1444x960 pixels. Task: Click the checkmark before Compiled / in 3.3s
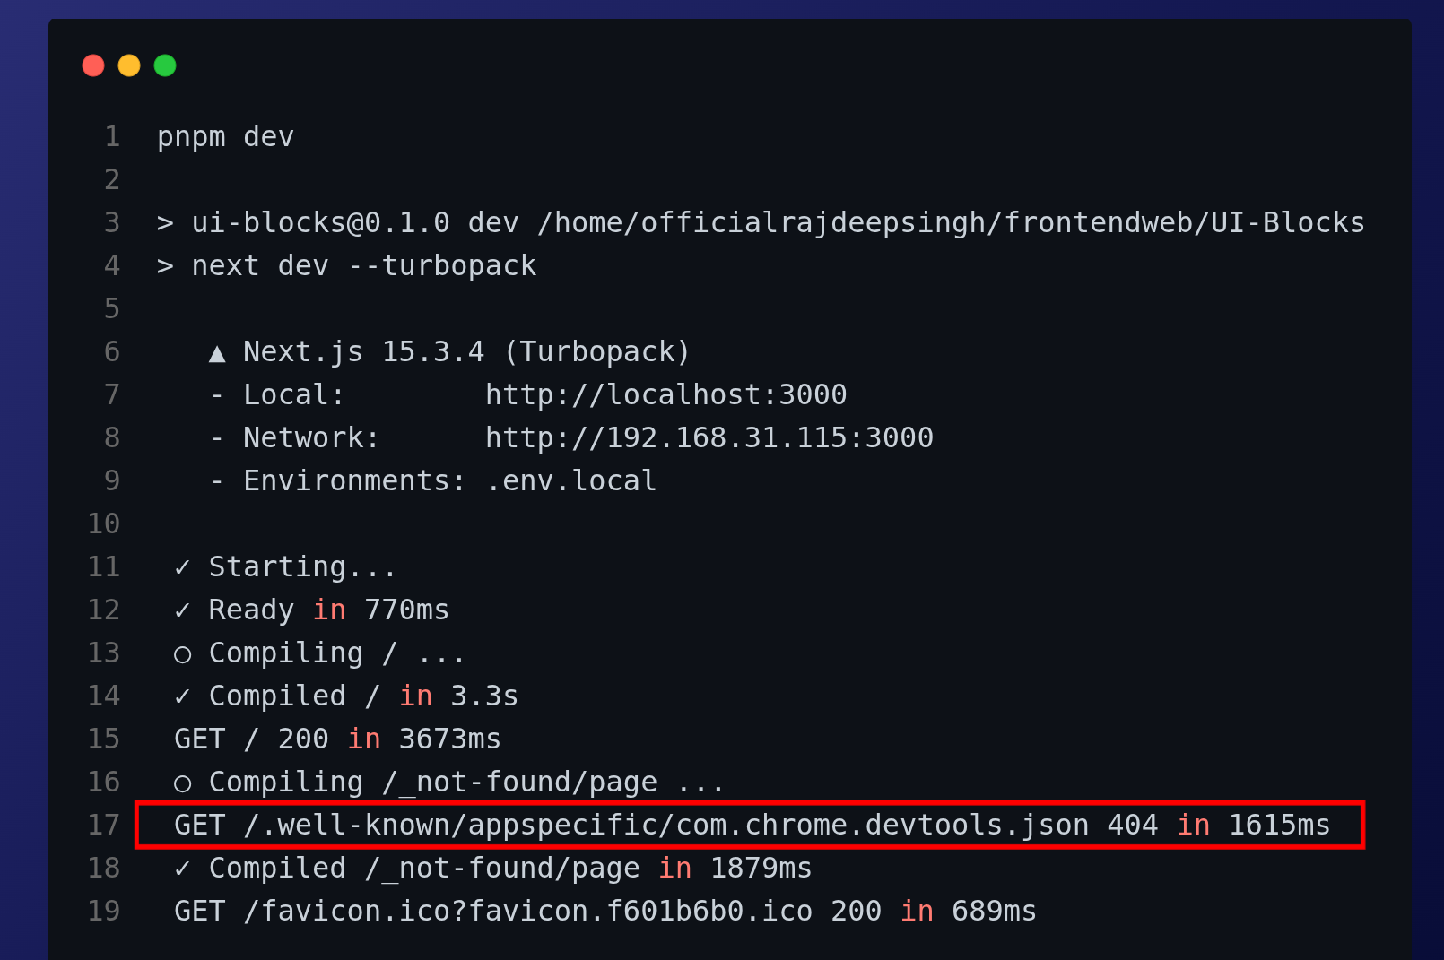click(x=183, y=696)
